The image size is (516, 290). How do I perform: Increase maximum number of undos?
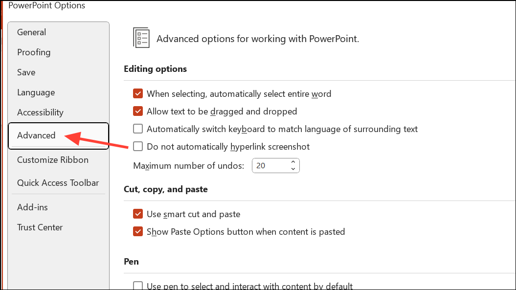click(293, 162)
